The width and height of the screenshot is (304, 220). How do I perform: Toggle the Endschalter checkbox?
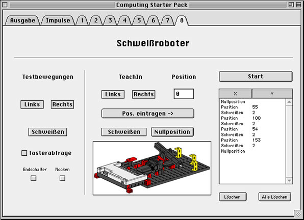pyautogui.click(x=34, y=178)
